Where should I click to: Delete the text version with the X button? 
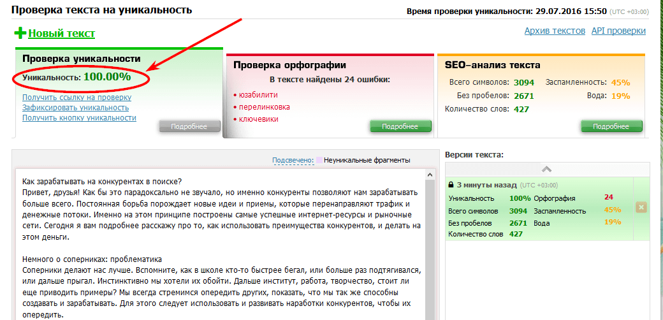(641, 207)
